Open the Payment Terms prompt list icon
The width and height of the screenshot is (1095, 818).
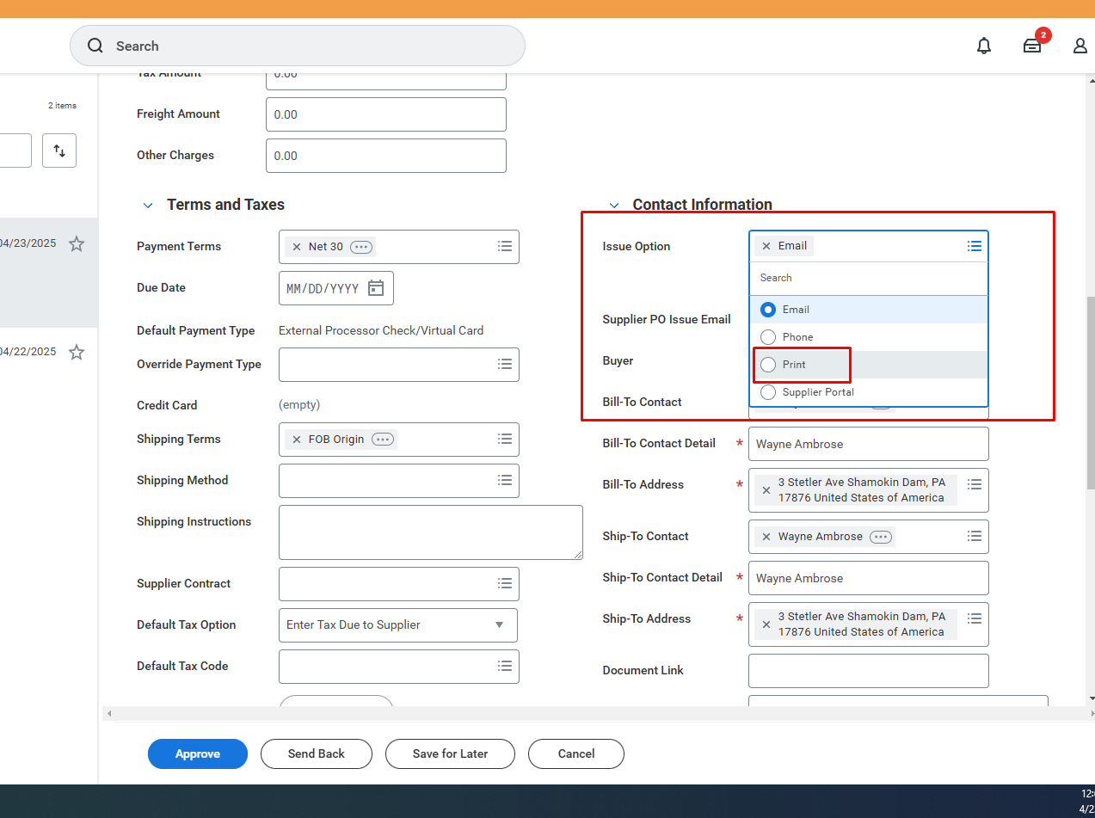click(x=505, y=247)
